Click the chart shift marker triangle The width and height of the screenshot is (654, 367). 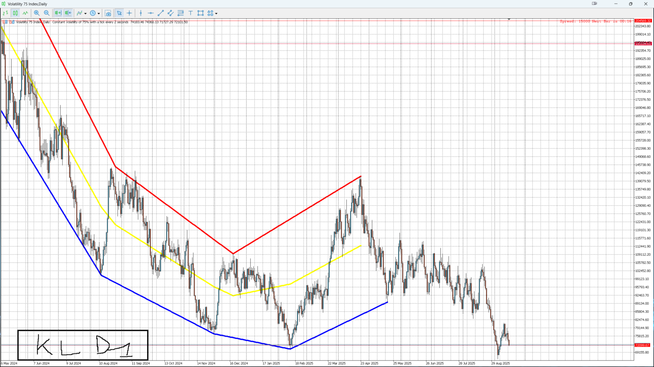pos(509,19)
